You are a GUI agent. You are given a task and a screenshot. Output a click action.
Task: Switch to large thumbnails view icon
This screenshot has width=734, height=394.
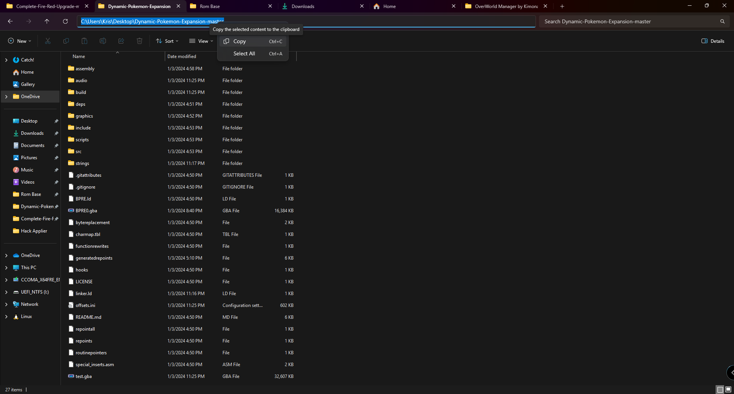coord(728,389)
